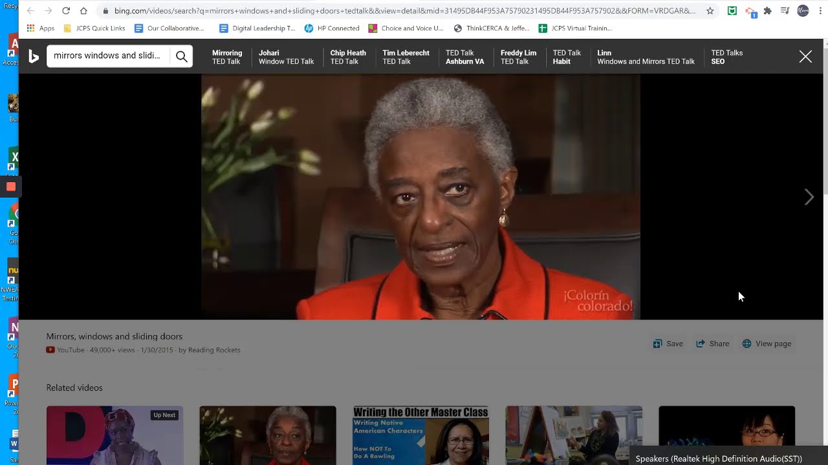The image size is (828, 465).
Task: Open ThinkCERCA & Jeffe... bookmark
Action: [492, 28]
